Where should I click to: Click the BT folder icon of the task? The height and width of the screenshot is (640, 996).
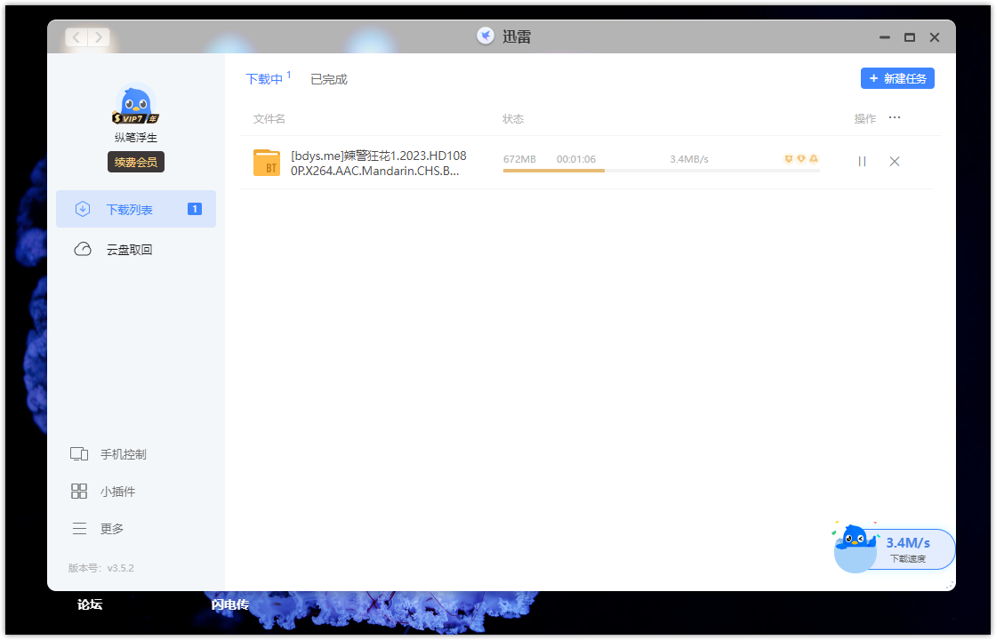tap(267, 163)
